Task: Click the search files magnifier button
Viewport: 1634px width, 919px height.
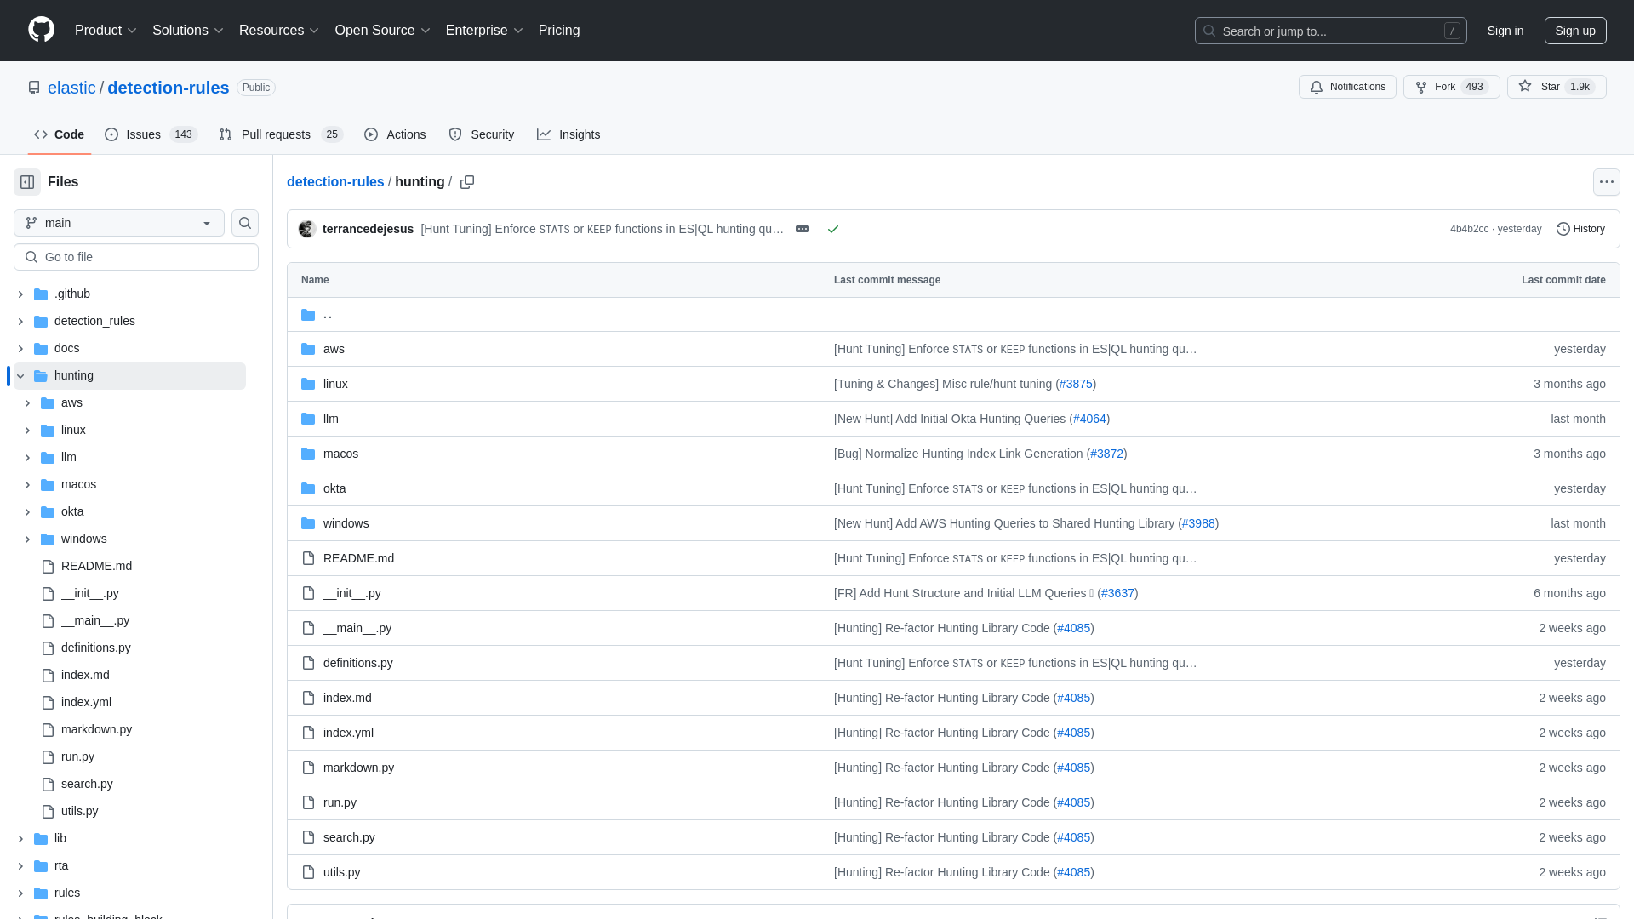Action: coord(245,223)
